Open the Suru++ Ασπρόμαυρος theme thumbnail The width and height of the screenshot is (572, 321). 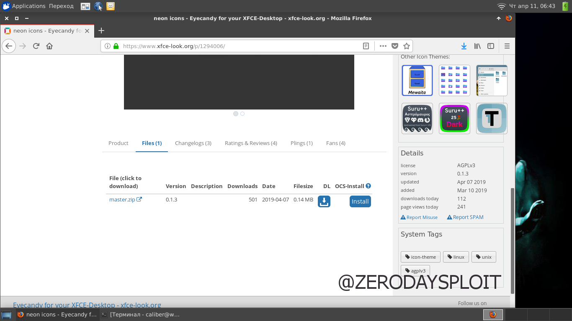coord(417,119)
